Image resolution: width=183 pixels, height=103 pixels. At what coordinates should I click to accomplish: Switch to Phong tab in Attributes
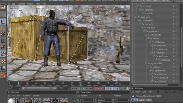point(148,100)
